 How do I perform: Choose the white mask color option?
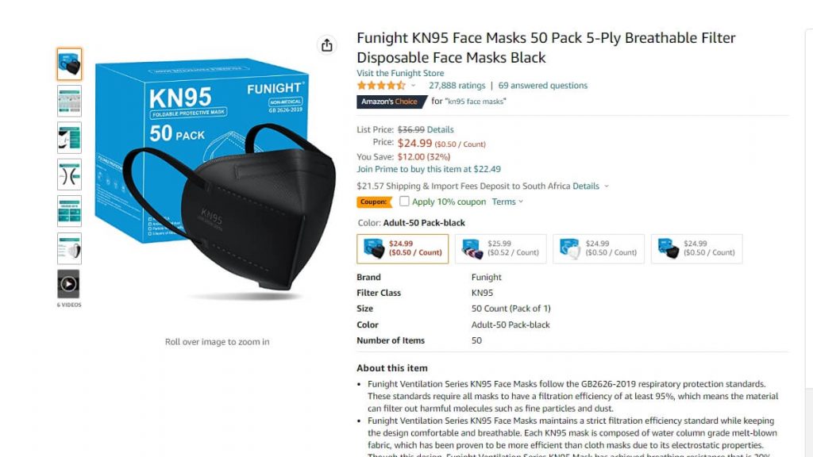tap(598, 248)
